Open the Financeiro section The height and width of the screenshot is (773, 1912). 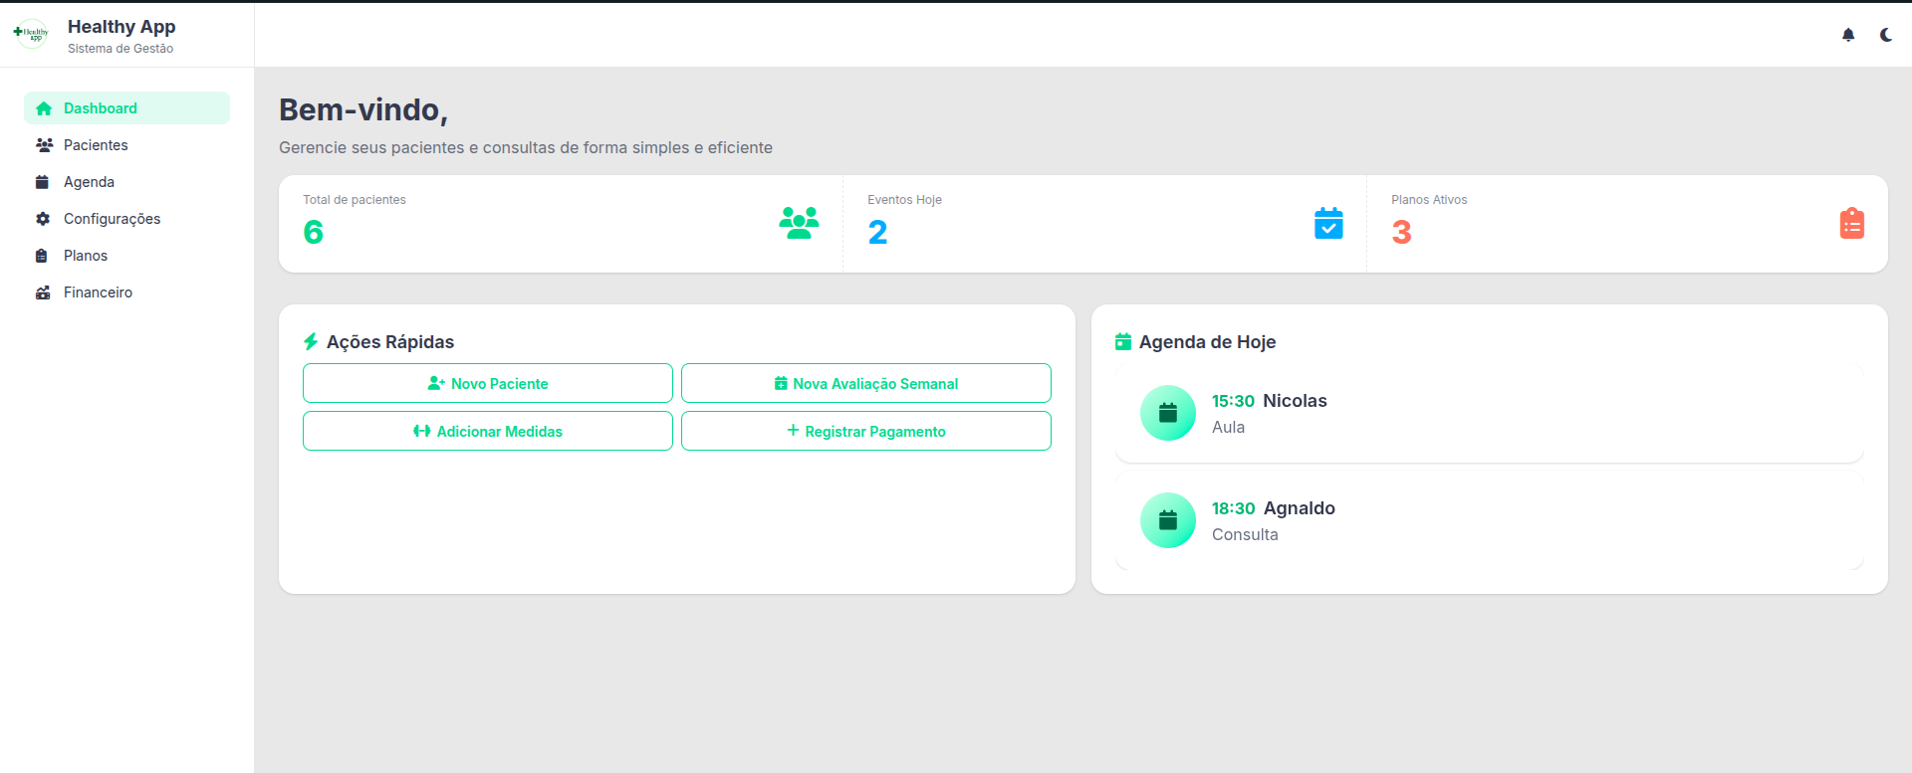[126, 292]
